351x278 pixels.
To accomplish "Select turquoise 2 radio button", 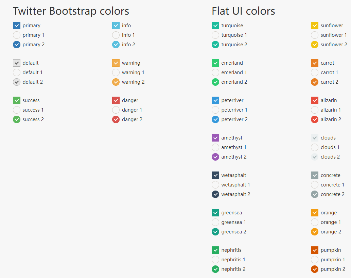I will (x=215, y=45).
